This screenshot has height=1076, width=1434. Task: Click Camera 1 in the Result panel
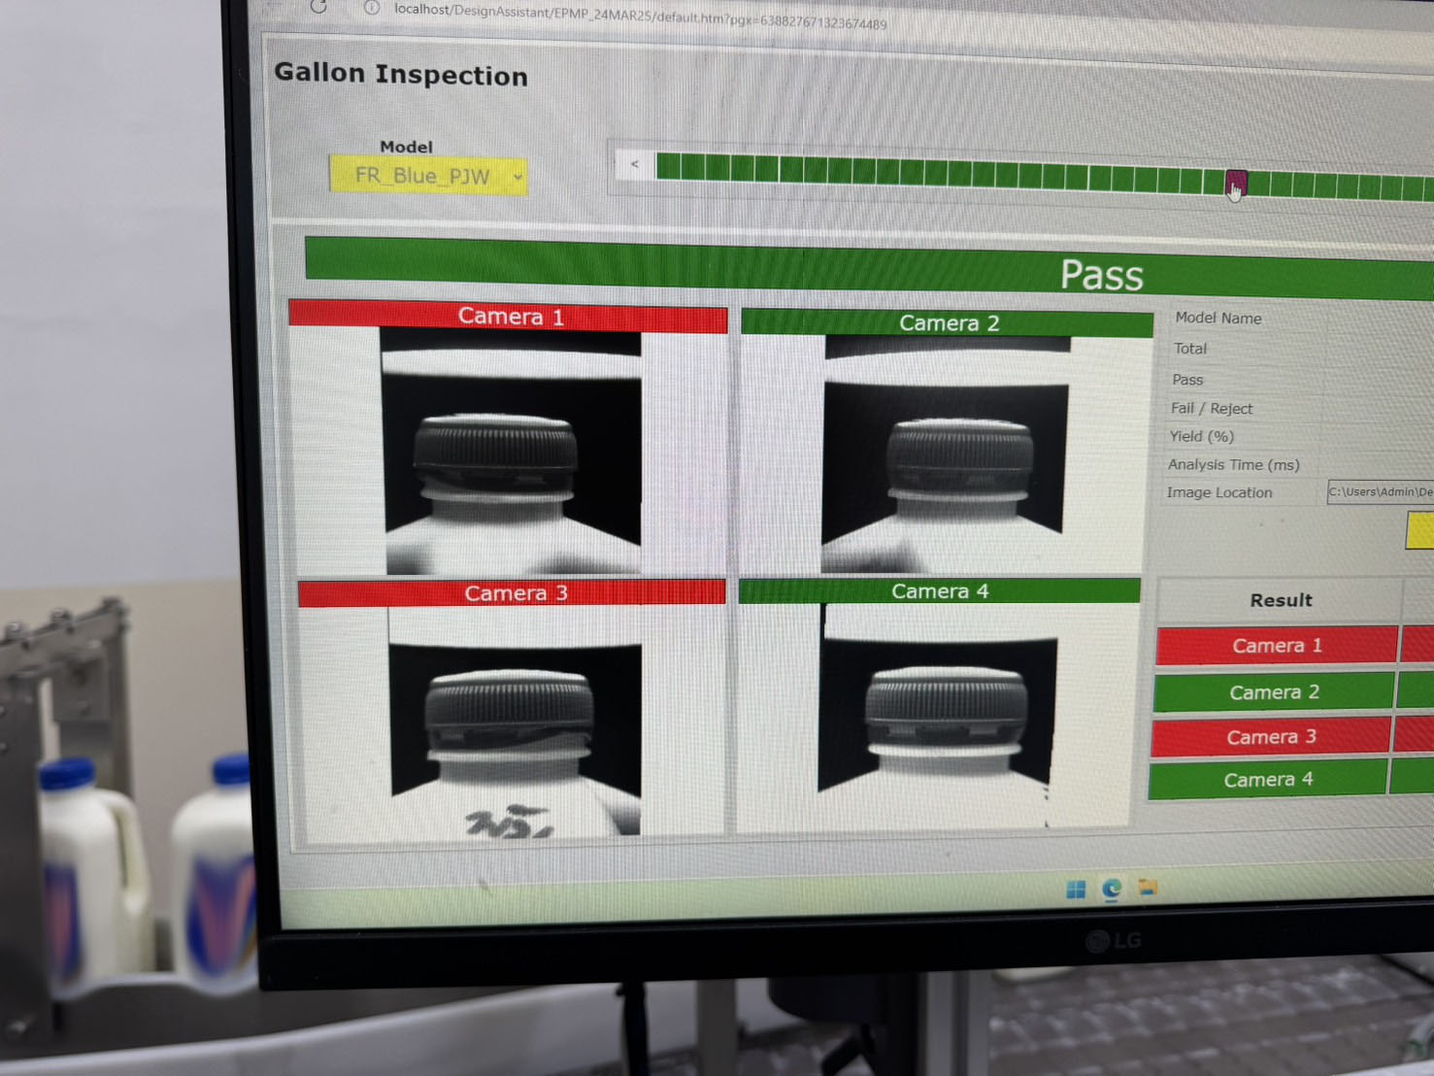[x=1276, y=646]
